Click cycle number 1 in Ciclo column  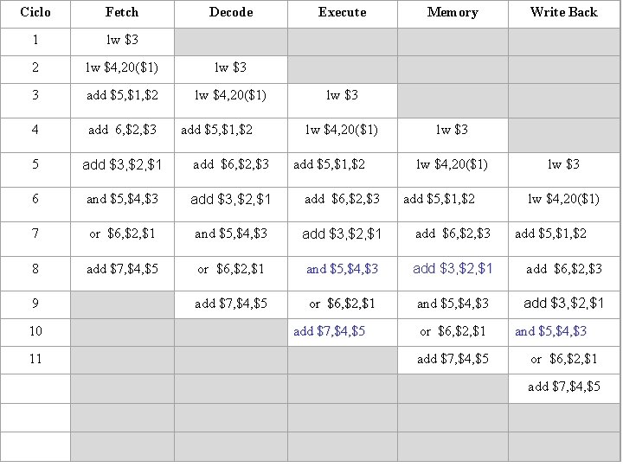tap(35, 41)
